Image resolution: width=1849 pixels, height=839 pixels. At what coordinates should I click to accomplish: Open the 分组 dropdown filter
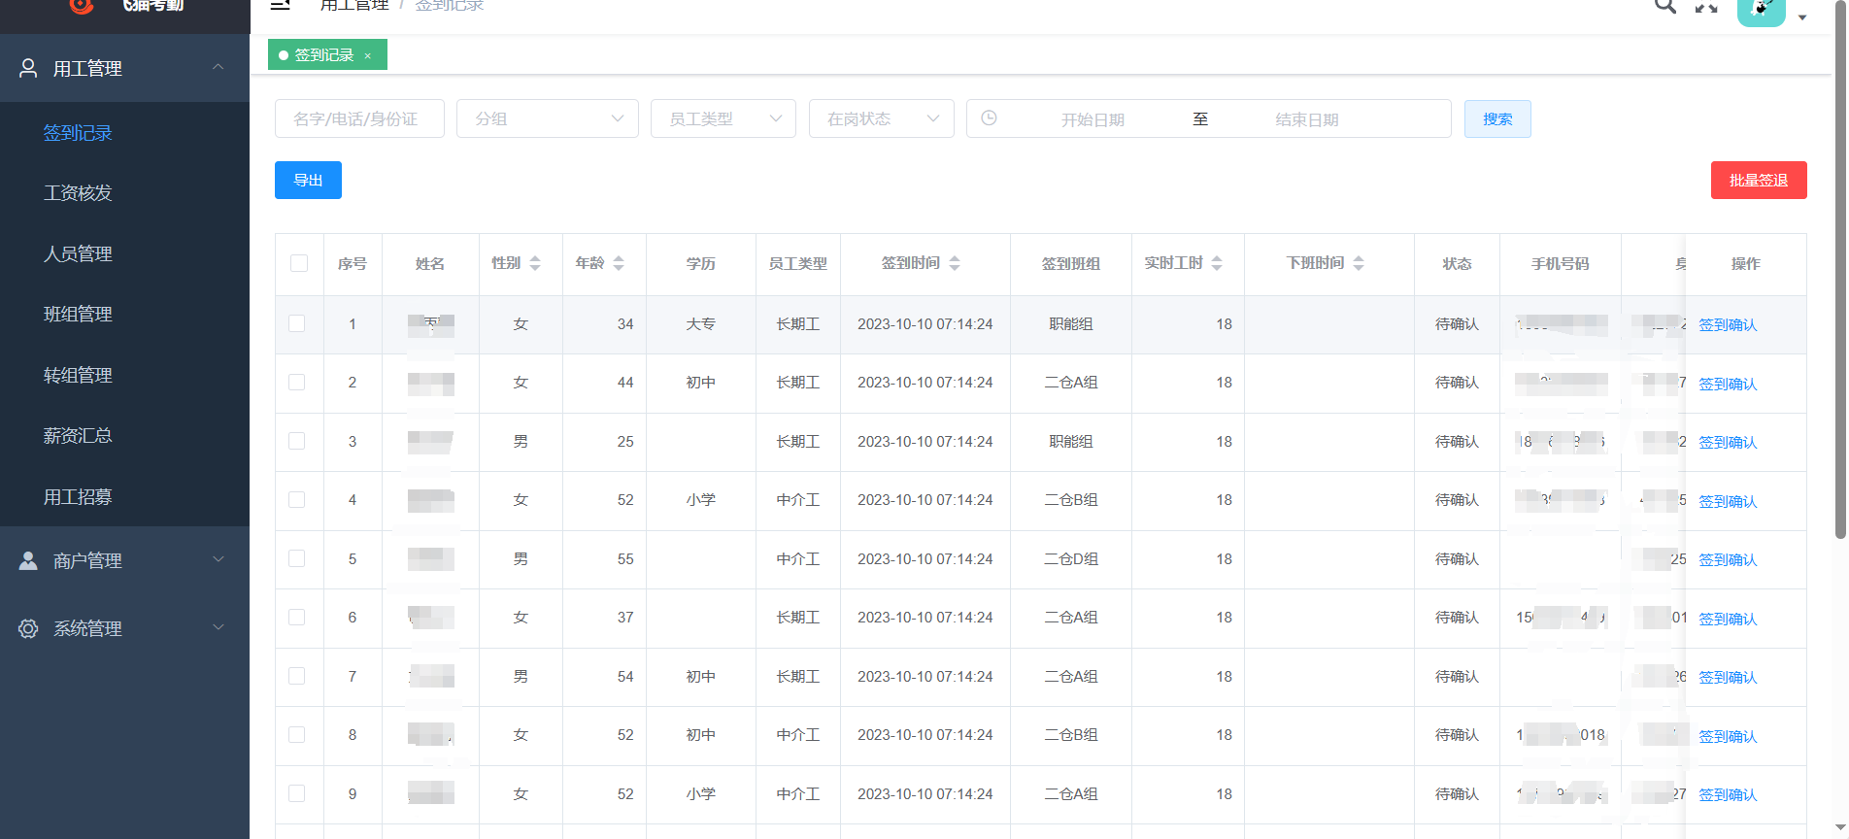pos(548,118)
